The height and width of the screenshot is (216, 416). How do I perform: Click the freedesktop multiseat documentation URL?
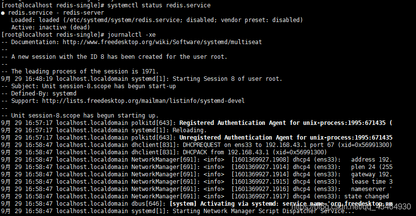[162, 42]
